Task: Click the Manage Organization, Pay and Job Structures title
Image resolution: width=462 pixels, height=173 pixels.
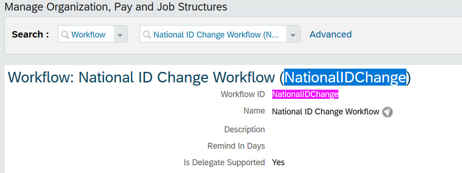Action: [116, 7]
